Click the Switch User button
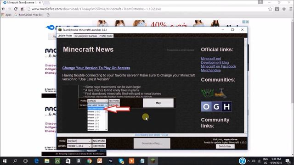 pyautogui.click(x=225, y=146)
